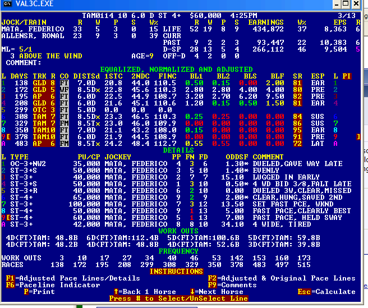The height and width of the screenshot is (308, 368).
Task: Click the race header TAM0114 10 6.0 D
Action: click(x=118, y=16)
